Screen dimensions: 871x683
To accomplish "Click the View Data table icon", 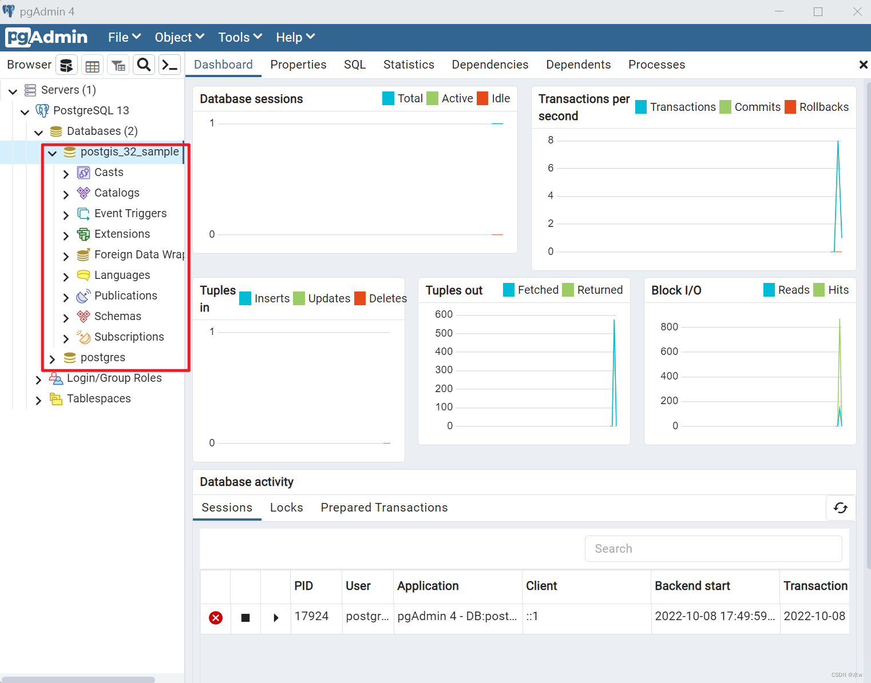I will pos(92,65).
